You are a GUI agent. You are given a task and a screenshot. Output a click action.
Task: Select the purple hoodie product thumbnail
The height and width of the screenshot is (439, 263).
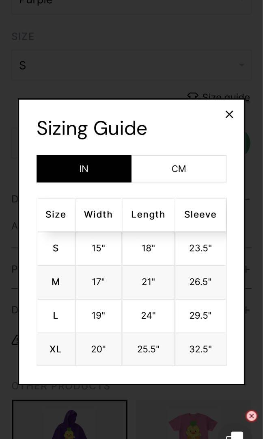pos(70,420)
